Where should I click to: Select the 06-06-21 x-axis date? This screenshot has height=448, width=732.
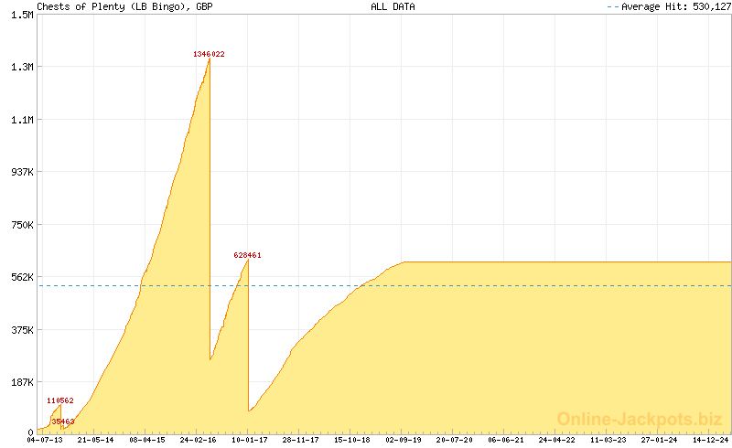[x=506, y=440]
